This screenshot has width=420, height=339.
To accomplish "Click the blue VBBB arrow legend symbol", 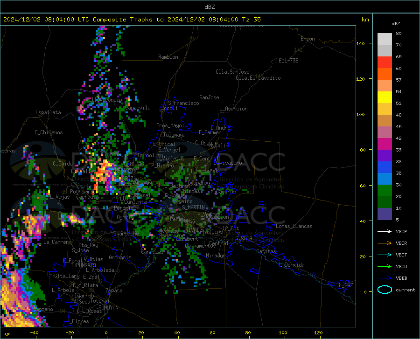I will point(385,278).
